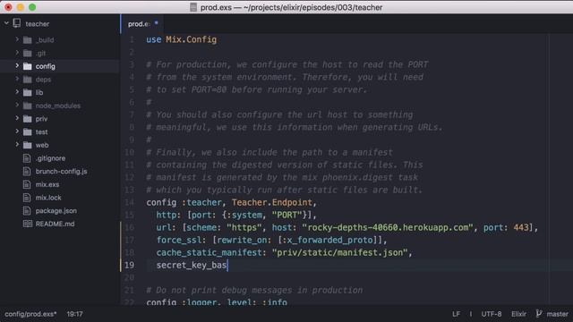Expand the _build folder chevron
573x322 pixels.
[17, 39]
